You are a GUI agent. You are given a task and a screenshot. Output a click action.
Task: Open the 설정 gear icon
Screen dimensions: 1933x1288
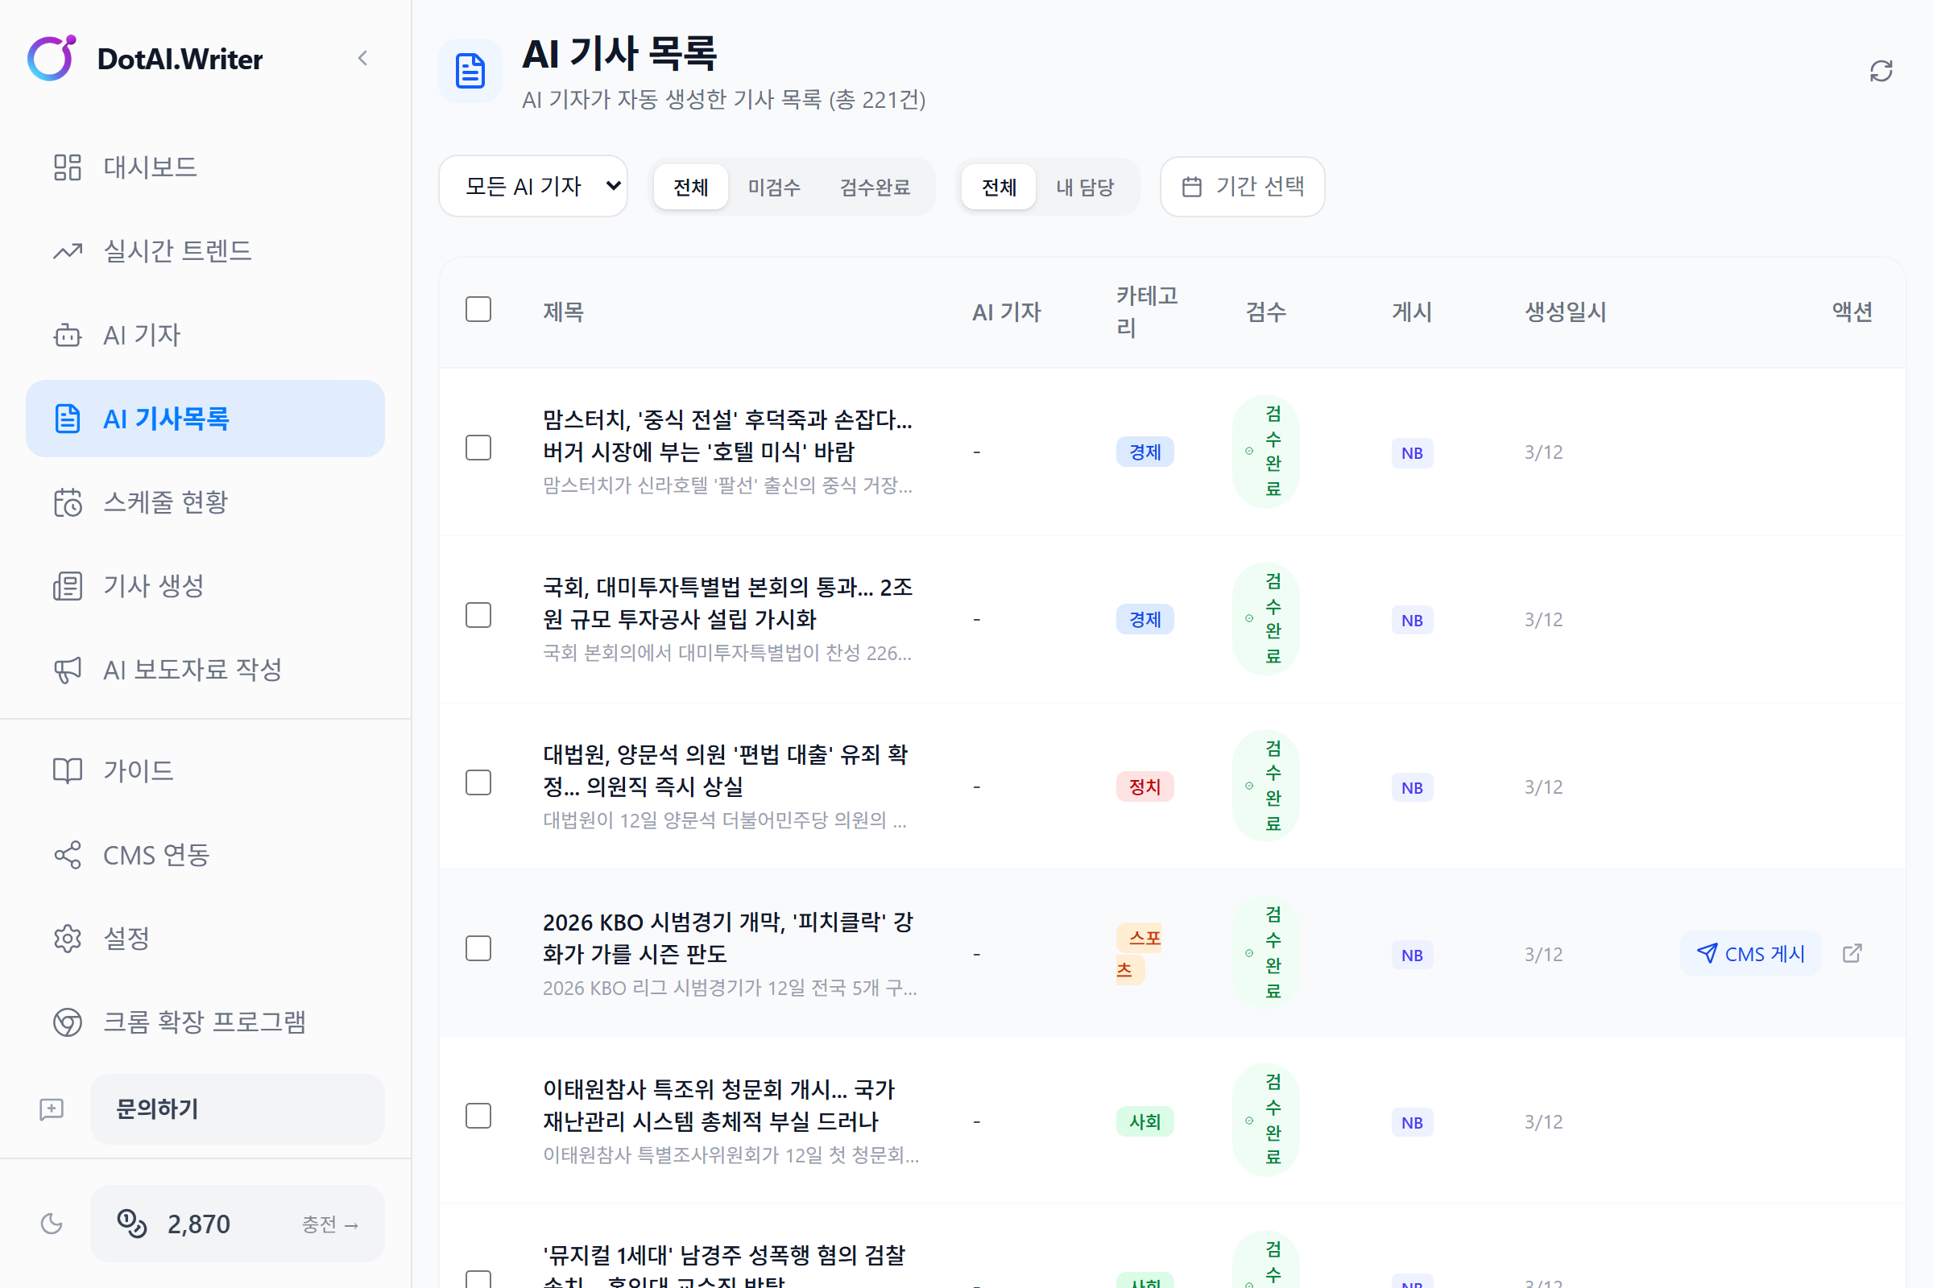[x=68, y=938]
